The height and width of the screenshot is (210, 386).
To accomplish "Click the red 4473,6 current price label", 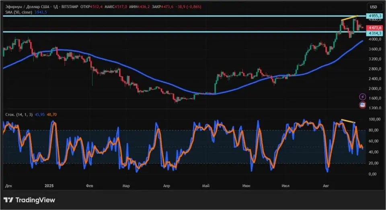I will [x=374, y=27].
